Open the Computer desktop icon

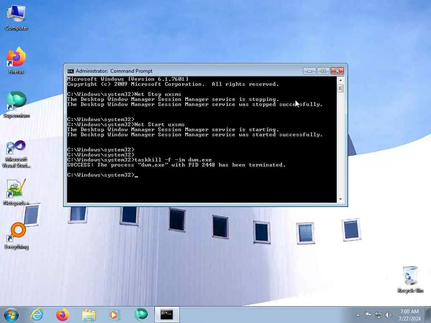point(16,18)
